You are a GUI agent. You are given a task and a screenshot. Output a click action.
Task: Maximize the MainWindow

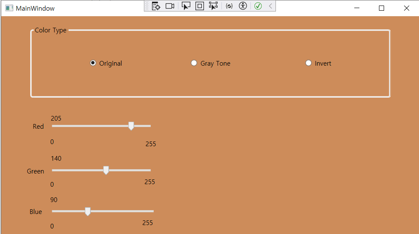click(x=382, y=8)
